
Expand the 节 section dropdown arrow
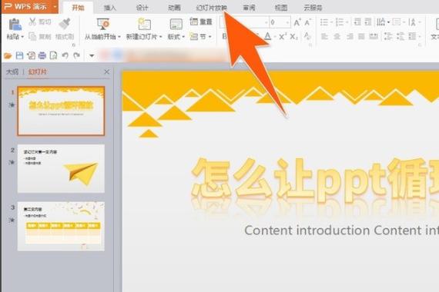pos(210,37)
